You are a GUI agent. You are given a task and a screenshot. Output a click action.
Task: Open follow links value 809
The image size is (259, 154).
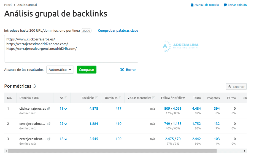tap(167, 109)
